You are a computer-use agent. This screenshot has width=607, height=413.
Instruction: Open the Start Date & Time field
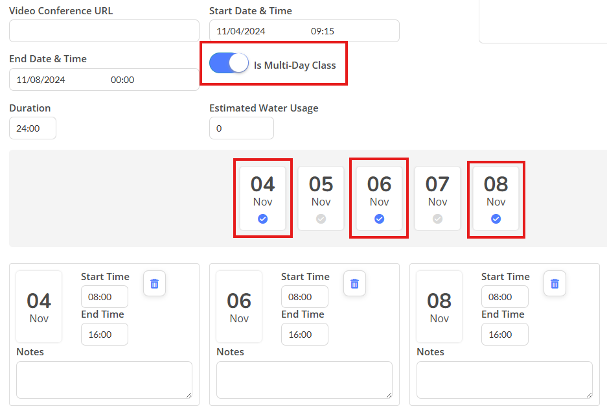(304, 31)
